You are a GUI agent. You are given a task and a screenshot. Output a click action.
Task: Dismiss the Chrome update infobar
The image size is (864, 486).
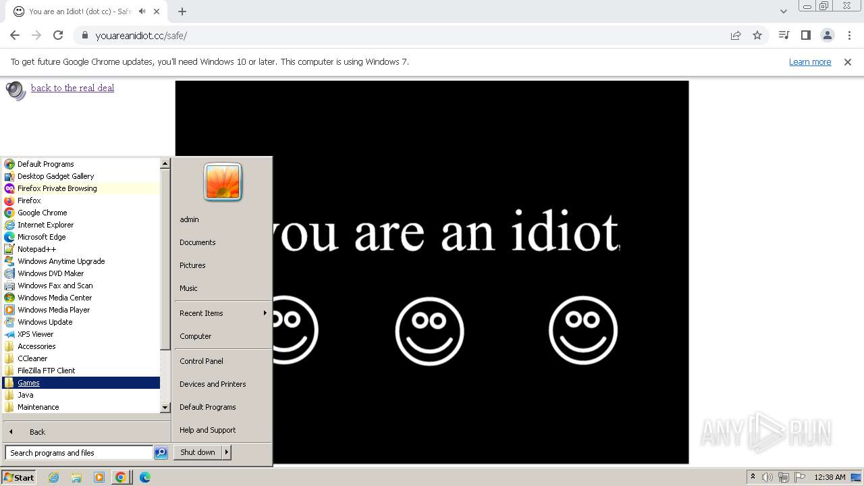(x=848, y=61)
